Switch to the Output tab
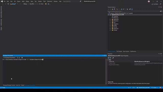This screenshot has height=92, width=163. 23,85
